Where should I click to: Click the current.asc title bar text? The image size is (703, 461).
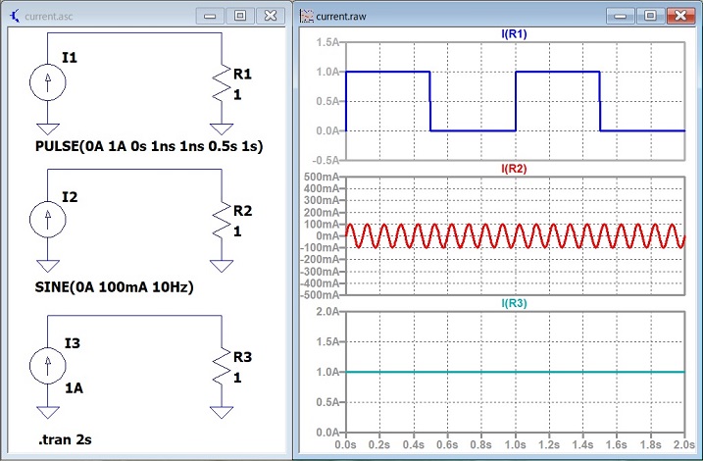click(x=48, y=17)
